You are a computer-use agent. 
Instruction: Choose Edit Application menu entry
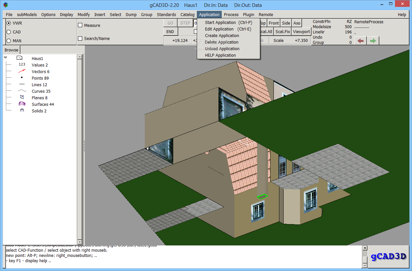point(229,29)
